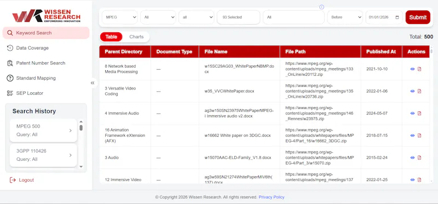Open the MPEG source dropdown

(x=119, y=17)
